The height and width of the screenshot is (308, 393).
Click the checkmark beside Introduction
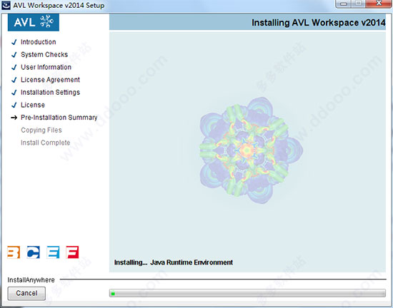[x=14, y=42]
